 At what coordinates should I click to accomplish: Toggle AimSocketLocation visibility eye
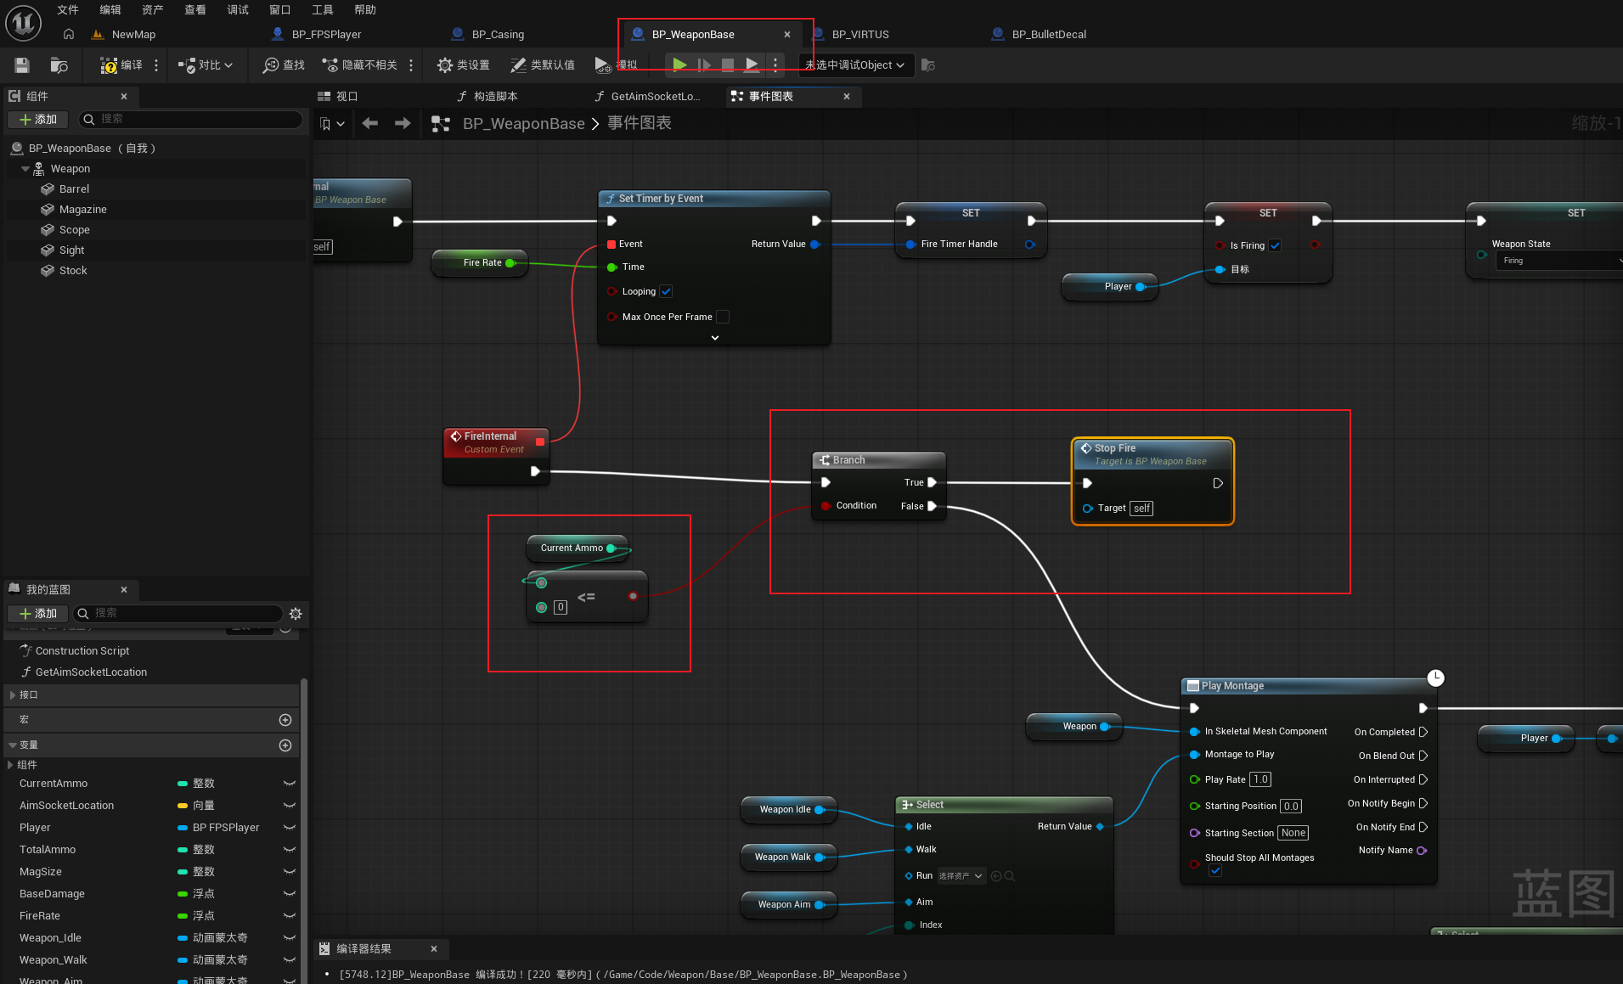[290, 806]
